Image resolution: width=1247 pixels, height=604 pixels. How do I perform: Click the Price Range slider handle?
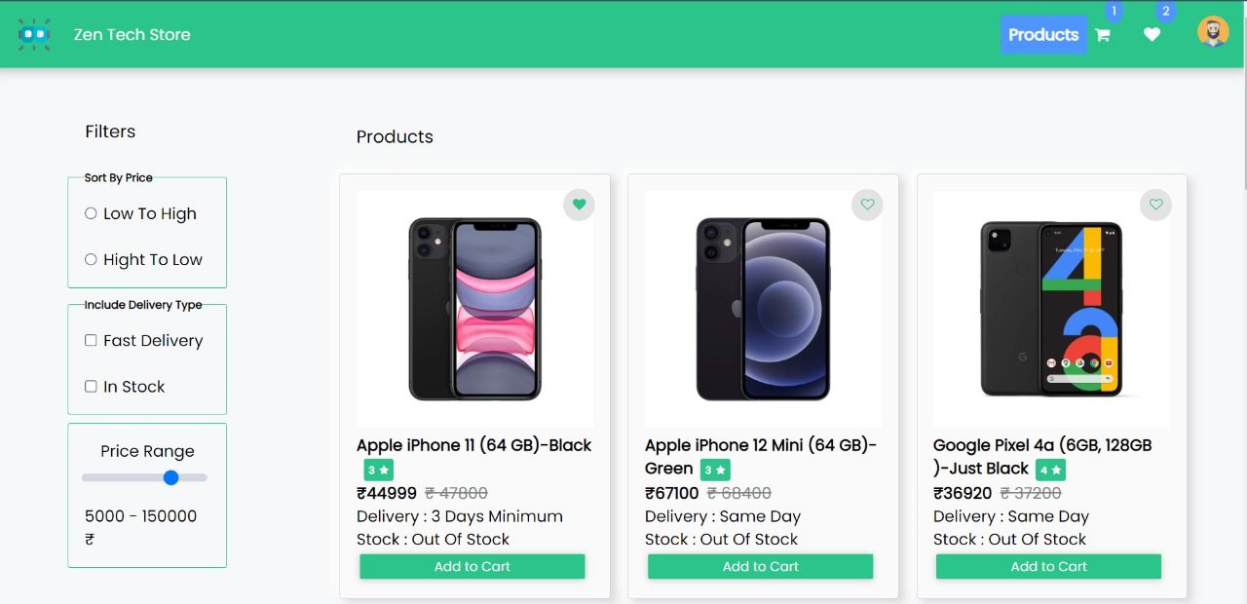[171, 477]
